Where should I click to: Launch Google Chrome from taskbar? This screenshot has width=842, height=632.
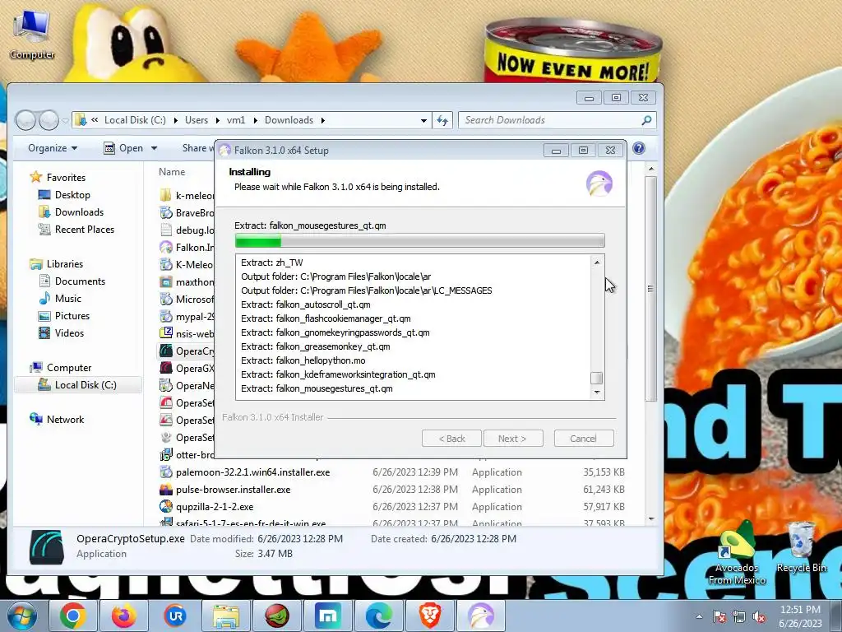tap(72, 616)
